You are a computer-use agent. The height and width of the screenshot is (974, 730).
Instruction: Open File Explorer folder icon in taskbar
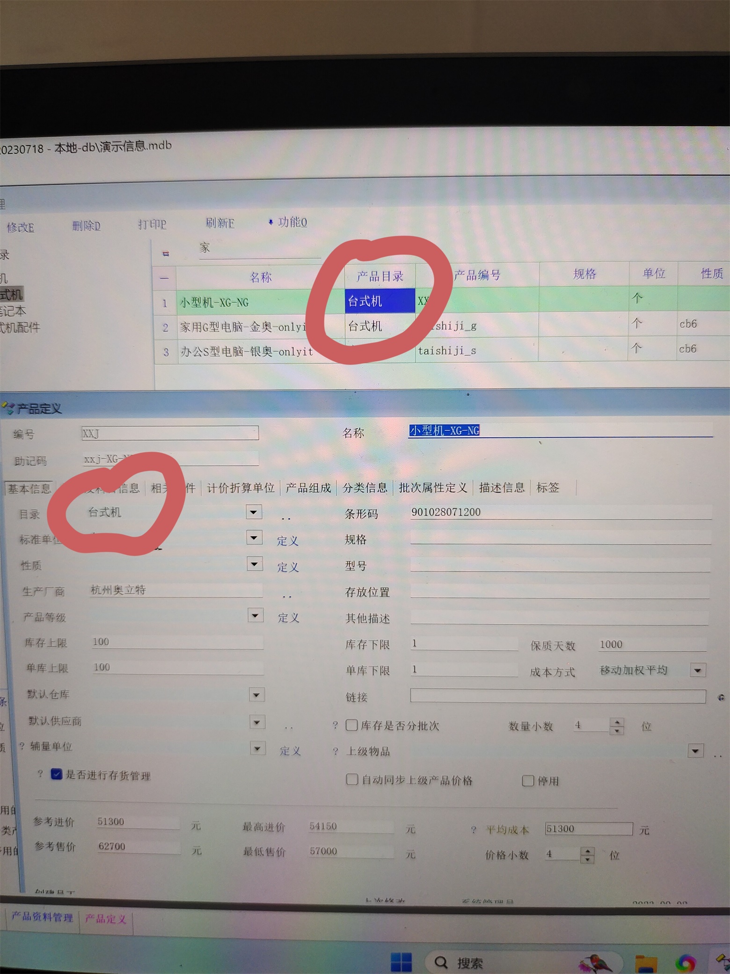pyautogui.click(x=645, y=963)
